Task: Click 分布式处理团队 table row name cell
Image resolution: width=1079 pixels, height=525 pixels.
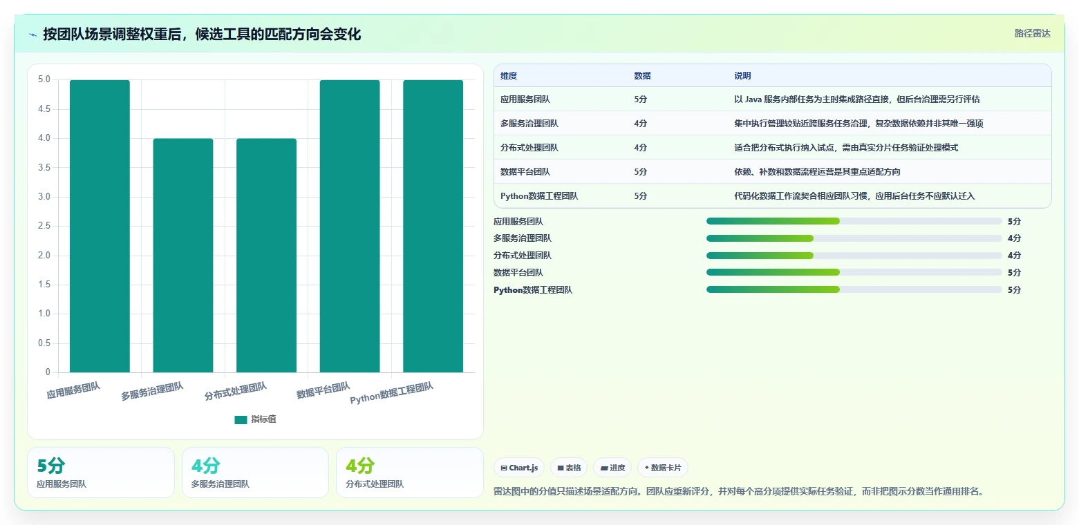Action: [x=529, y=148]
